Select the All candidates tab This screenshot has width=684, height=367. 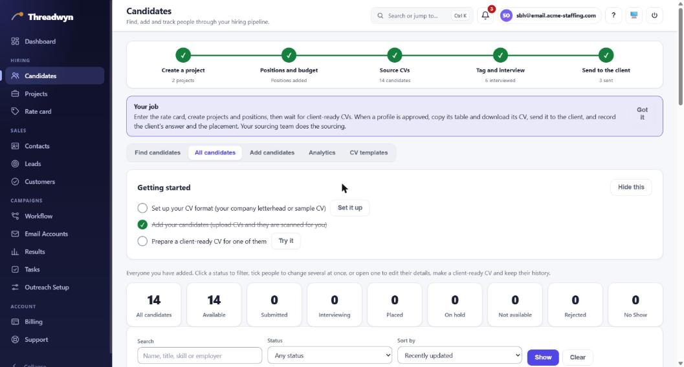[x=215, y=152]
